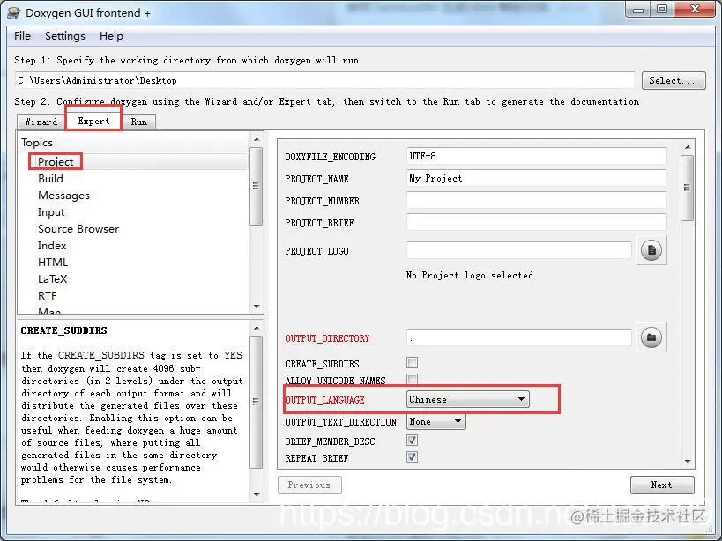Select the Source Browser topic
722x541 pixels.
point(78,228)
